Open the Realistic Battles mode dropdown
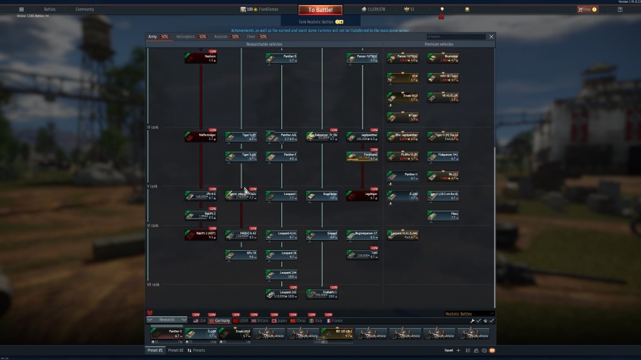The image size is (641, 360). point(469,314)
